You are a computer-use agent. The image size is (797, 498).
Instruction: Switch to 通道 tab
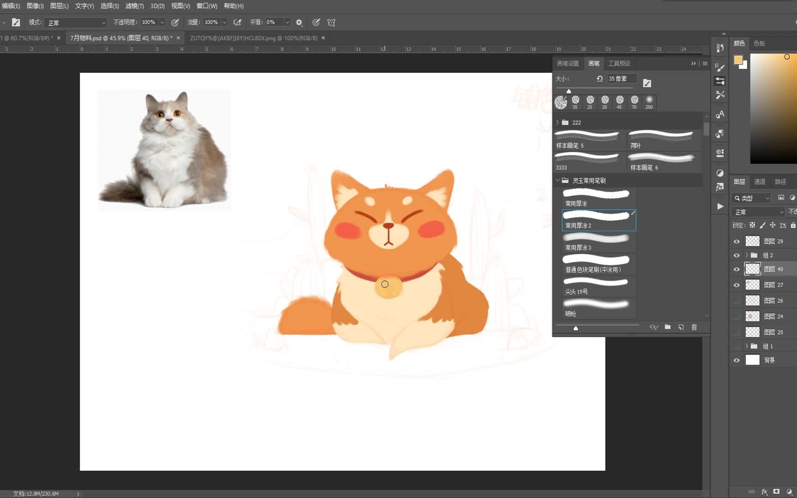tap(760, 182)
